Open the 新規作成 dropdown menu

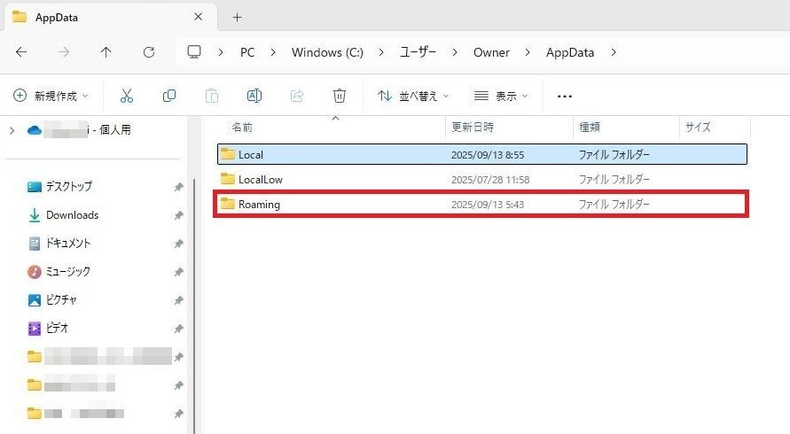coord(52,96)
